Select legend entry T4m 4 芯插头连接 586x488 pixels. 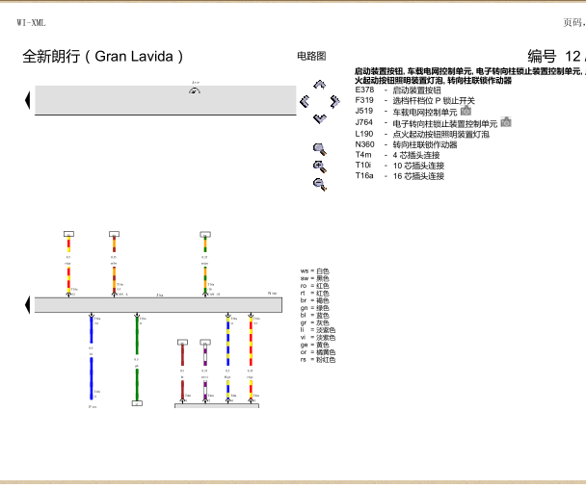397,155
